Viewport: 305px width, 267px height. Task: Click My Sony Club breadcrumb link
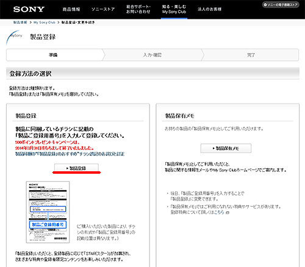click(x=45, y=23)
